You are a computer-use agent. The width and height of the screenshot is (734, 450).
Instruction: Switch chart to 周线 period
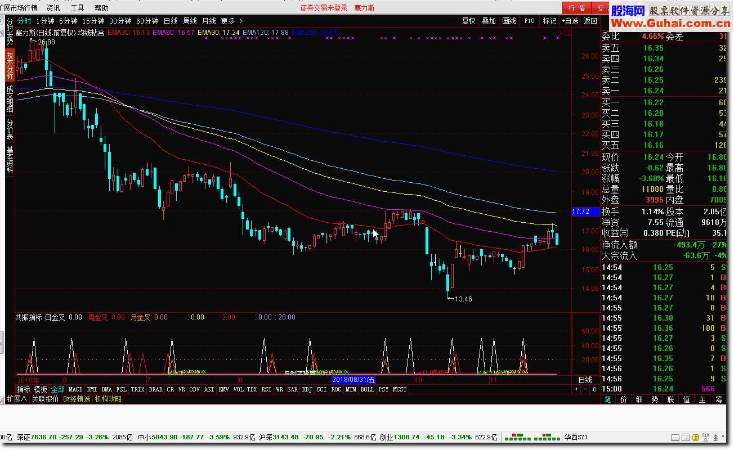click(190, 21)
